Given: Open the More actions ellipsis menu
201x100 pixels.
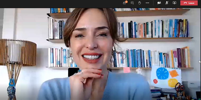Looking at the screenshot, I should click(147, 3).
